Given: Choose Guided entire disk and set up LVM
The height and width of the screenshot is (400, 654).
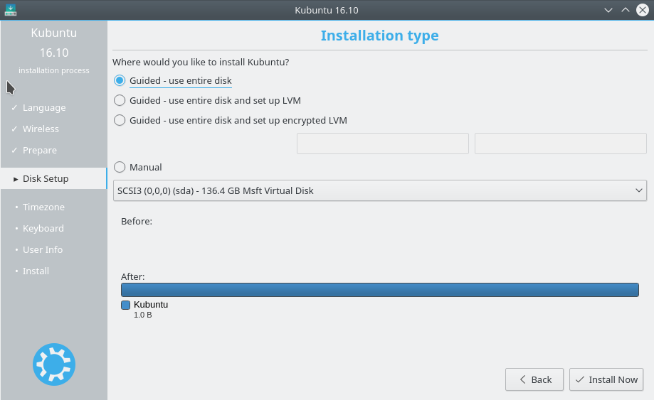Looking at the screenshot, I should tap(207, 100).
